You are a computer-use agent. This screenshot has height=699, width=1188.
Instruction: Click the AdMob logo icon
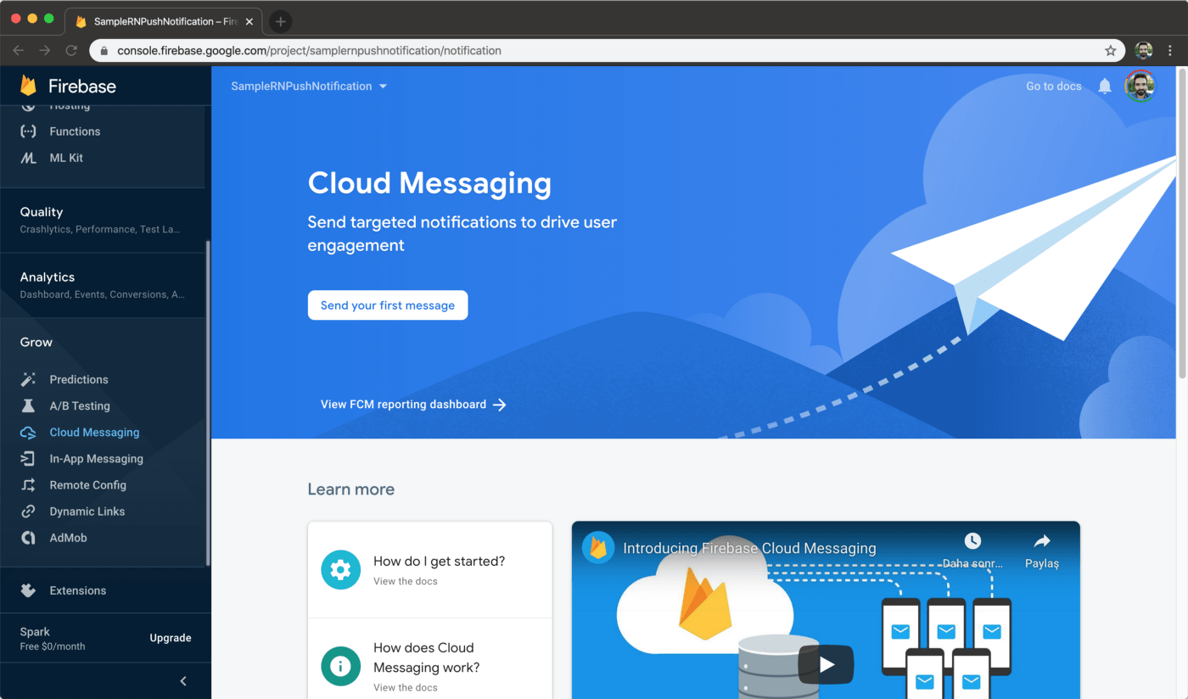pos(28,538)
